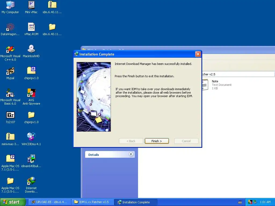
Task: Click the installer icon in the Installation Complete title bar
Action: click(76, 54)
